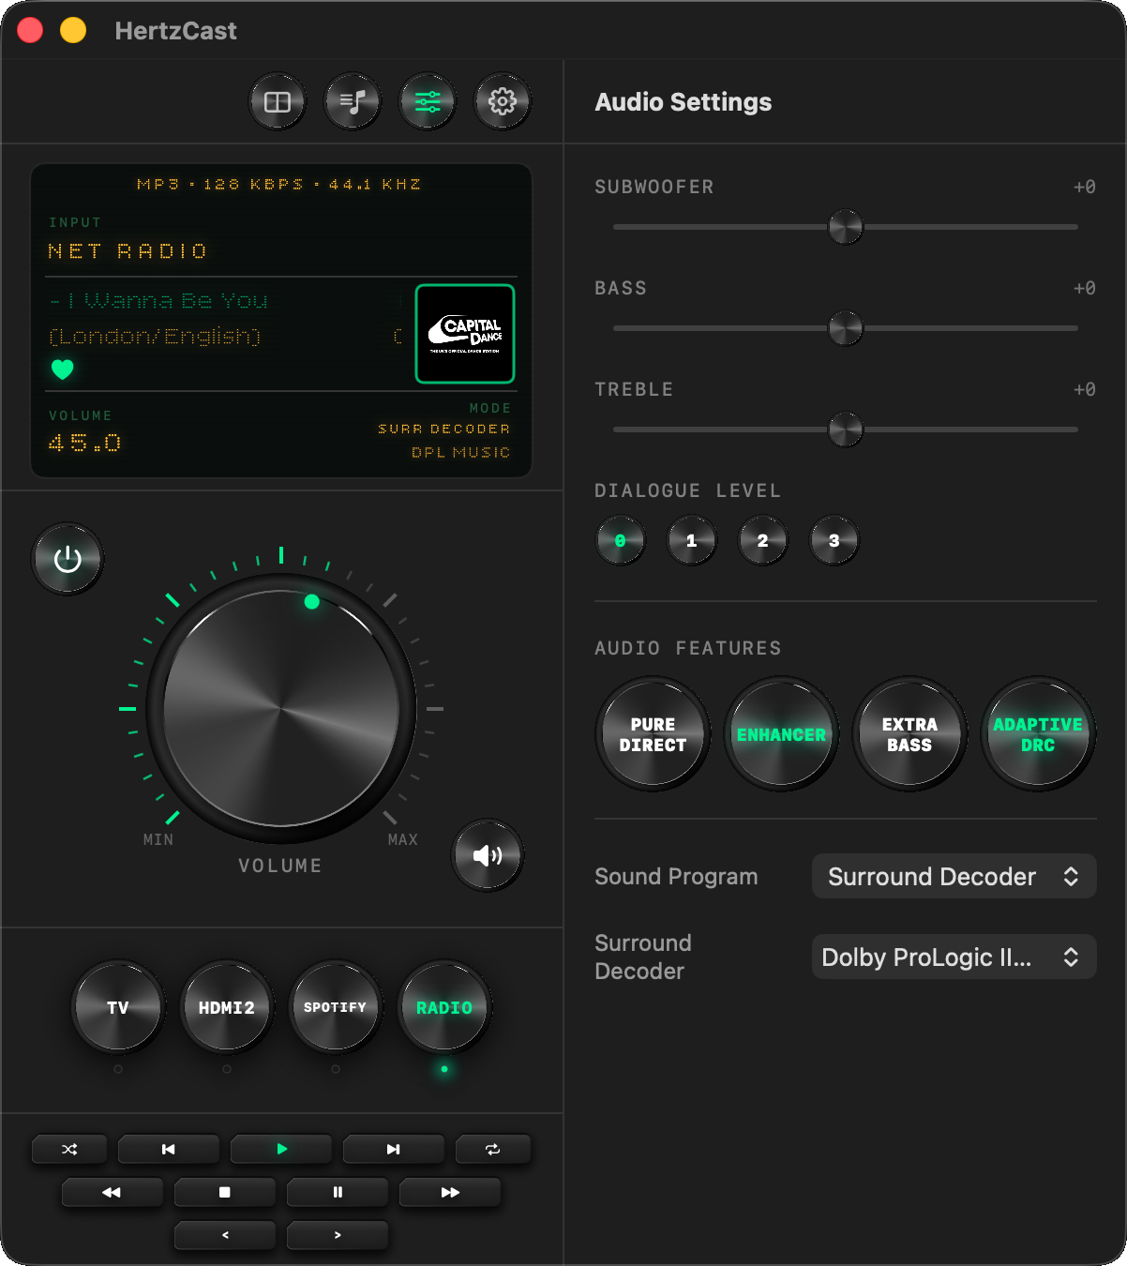The width and height of the screenshot is (1127, 1266).
Task: Click the Capital Dance station artwork
Action: point(465,334)
